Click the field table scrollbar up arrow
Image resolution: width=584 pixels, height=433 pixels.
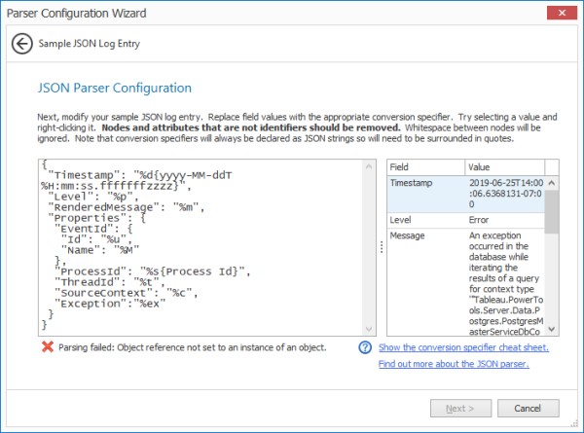pyautogui.click(x=552, y=183)
